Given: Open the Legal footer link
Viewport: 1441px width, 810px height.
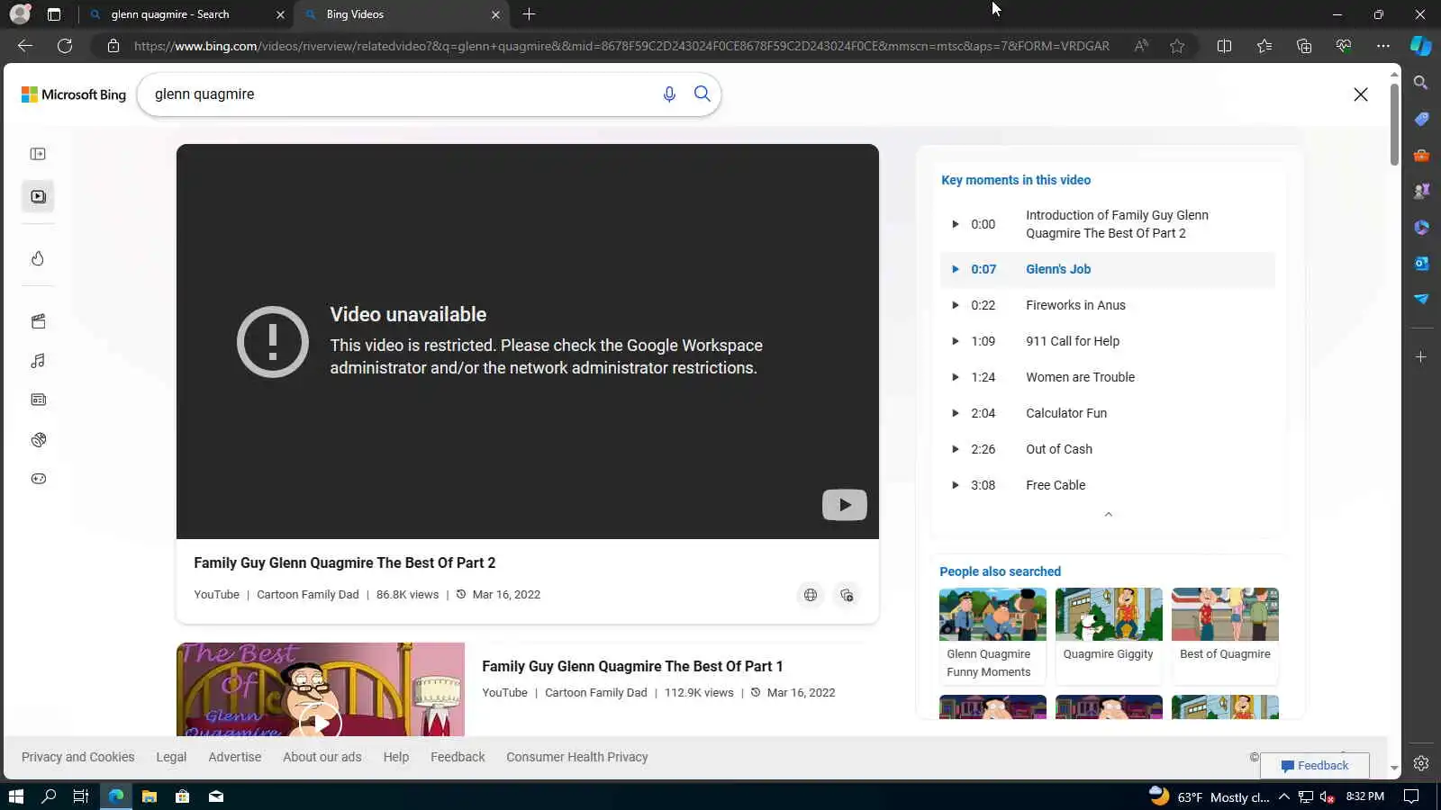Looking at the screenshot, I should (x=171, y=757).
